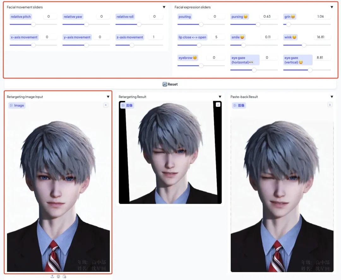Click the wink value field showing 16.81
This screenshot has height=280, width=341.
coord(322,37)
